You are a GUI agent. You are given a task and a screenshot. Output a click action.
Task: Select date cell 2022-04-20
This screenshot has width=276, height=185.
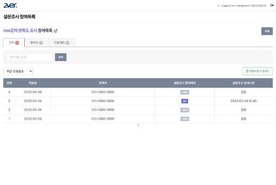(x=33, y=92)
